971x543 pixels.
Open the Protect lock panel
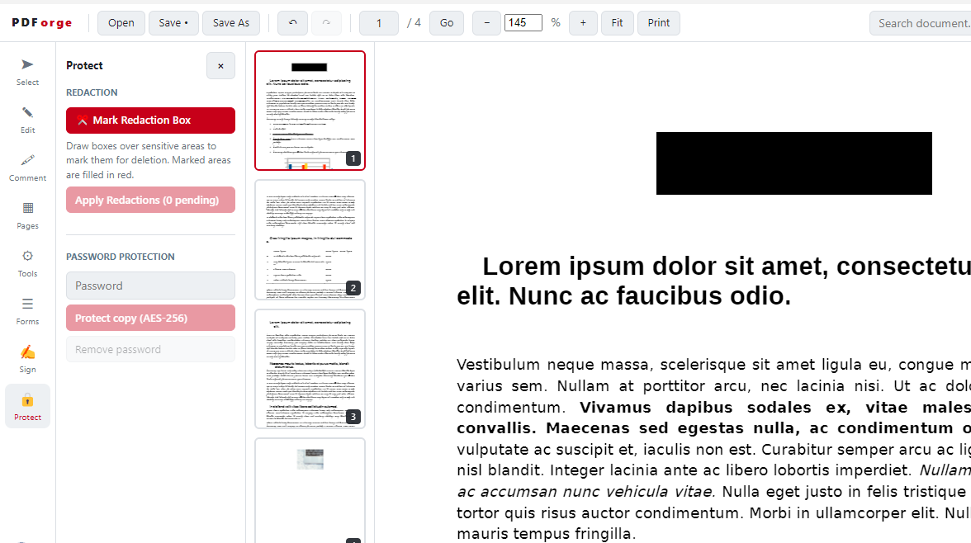[x=27, y=407]
